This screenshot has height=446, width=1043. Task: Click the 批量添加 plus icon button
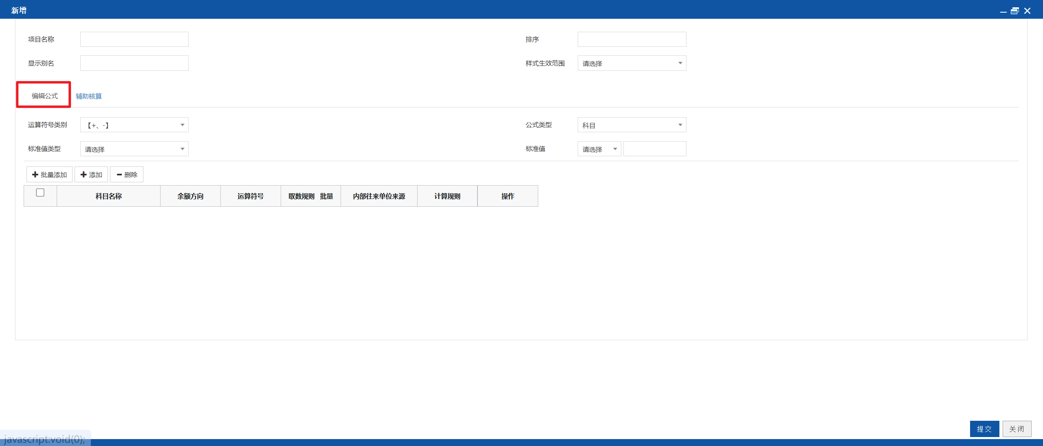click(x=49, y=175)
